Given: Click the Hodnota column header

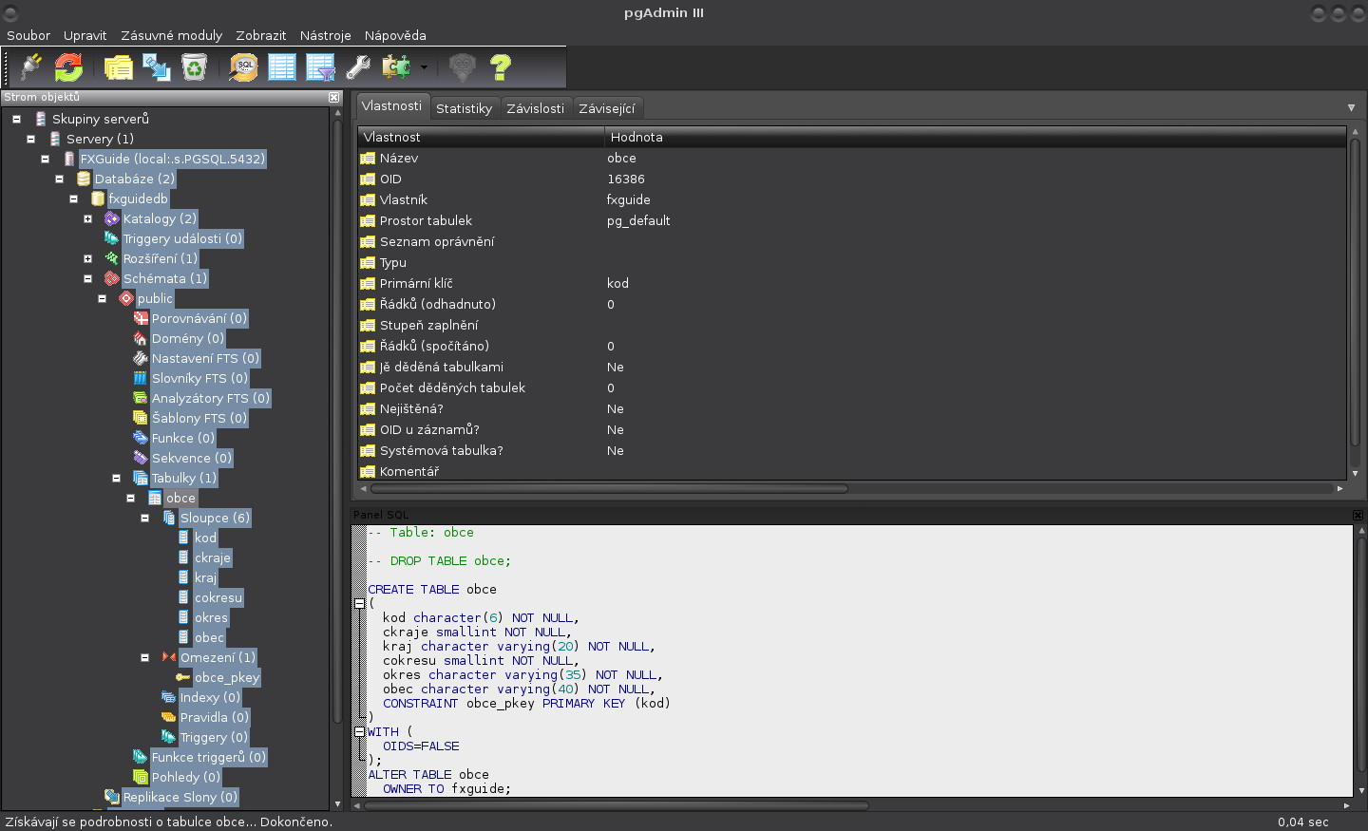Looking at the screenshot, I should point(975,137).
